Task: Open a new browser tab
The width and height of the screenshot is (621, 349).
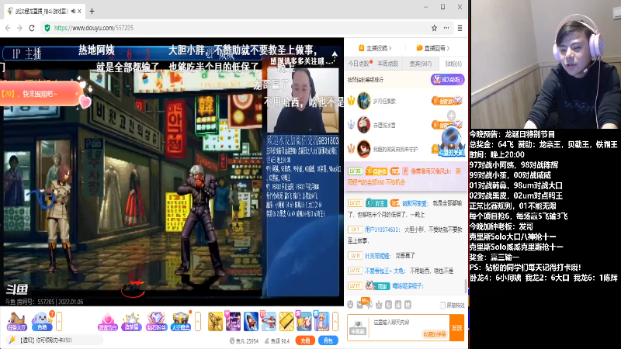Action: click(x=92, y=11)
